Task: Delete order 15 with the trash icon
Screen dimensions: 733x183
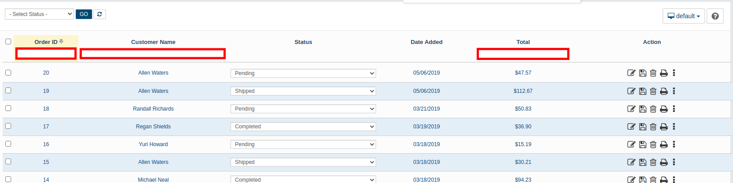Action: click(x=653, y=162)
